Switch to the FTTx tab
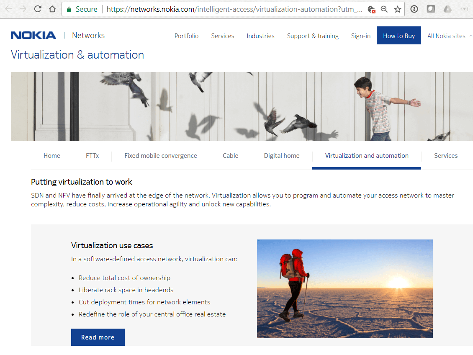 [x=93, y=155]
